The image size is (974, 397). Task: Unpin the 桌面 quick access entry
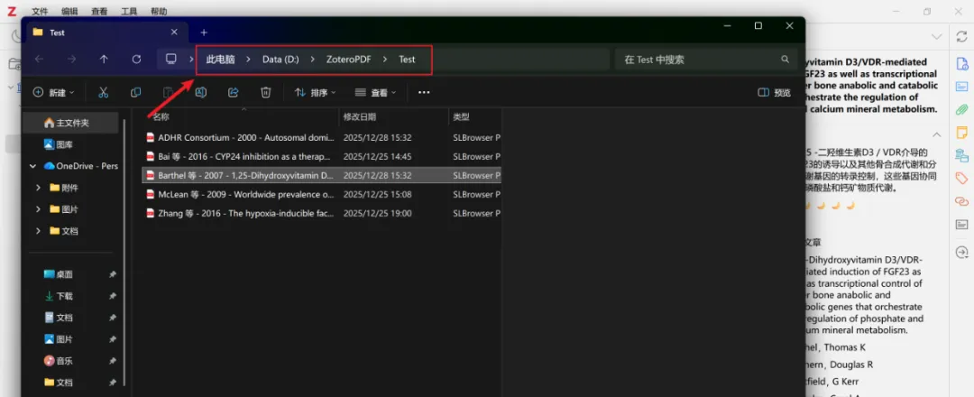[x=113, y=274]
